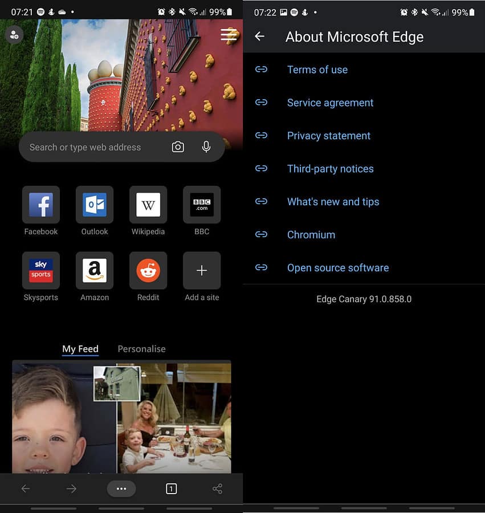Tap the alarm icon in the right screen's status bar
485x513 pixels.
coord(404,13)
